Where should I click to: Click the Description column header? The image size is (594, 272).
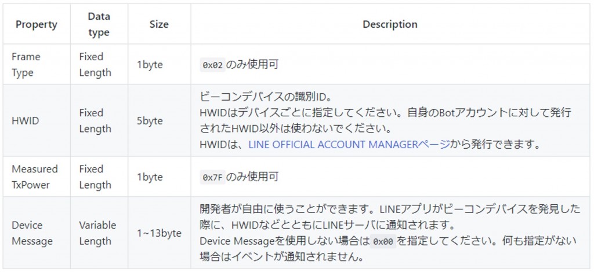tap(390, 24)
